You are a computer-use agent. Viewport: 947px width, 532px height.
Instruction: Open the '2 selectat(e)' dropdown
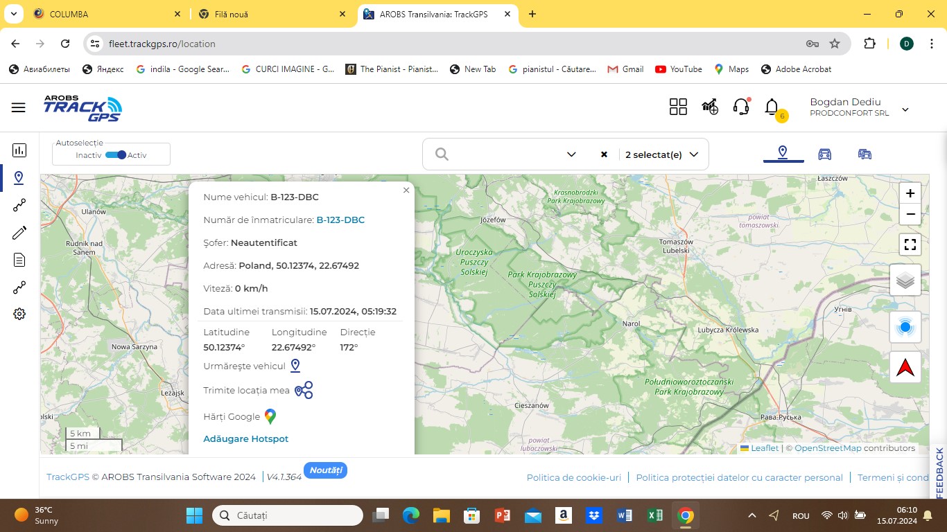point(661,154)
